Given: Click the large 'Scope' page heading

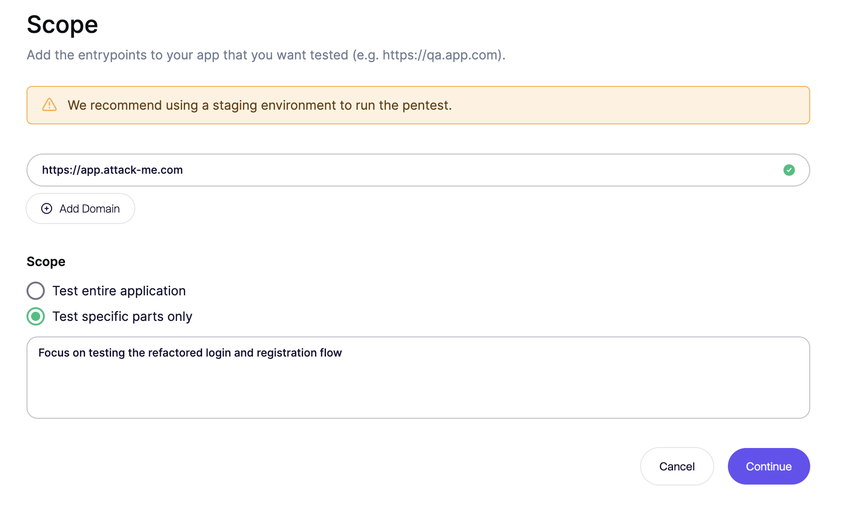Looking at the screenshot, I should [x=62, y=25].
